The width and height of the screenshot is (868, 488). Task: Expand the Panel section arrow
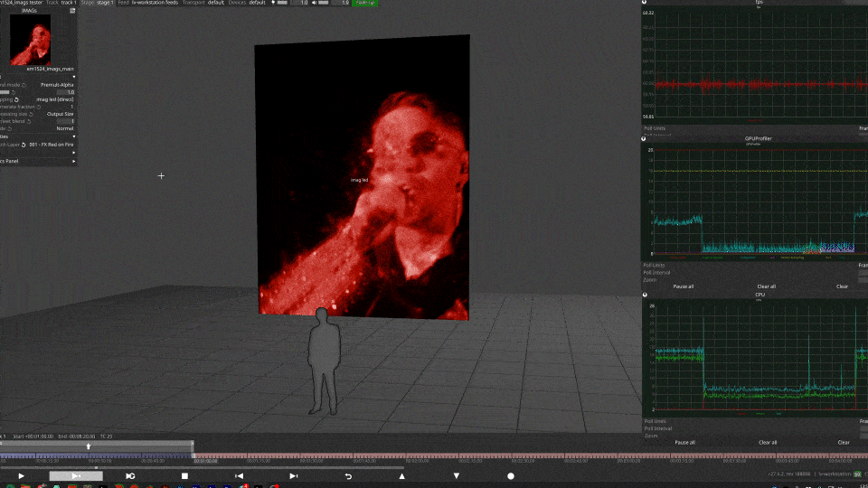73,161
